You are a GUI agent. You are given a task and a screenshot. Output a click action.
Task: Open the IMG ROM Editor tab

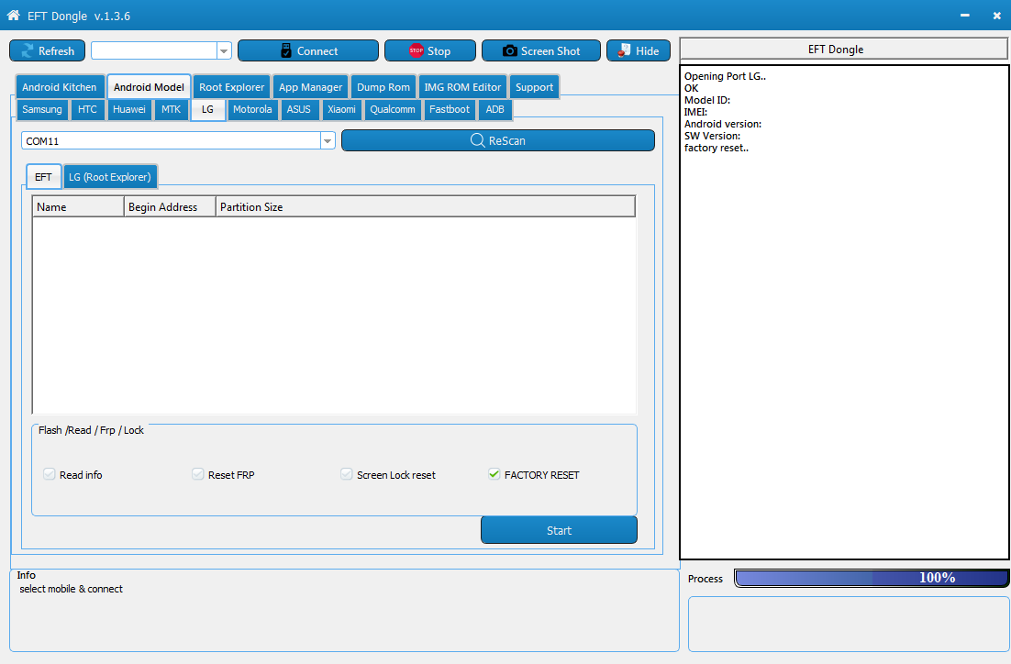(462, 87)
